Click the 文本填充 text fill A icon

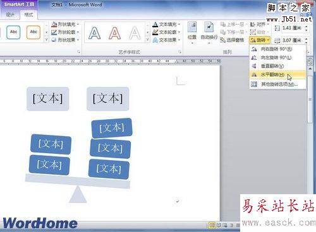point(155,25)
